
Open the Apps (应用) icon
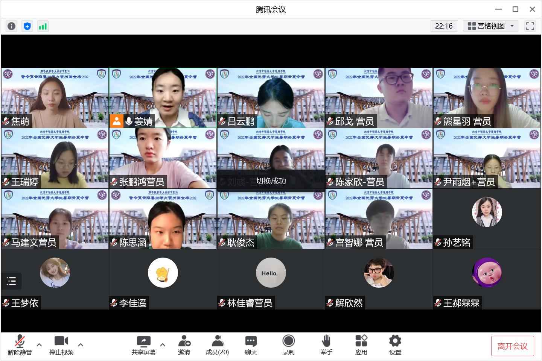361,345
